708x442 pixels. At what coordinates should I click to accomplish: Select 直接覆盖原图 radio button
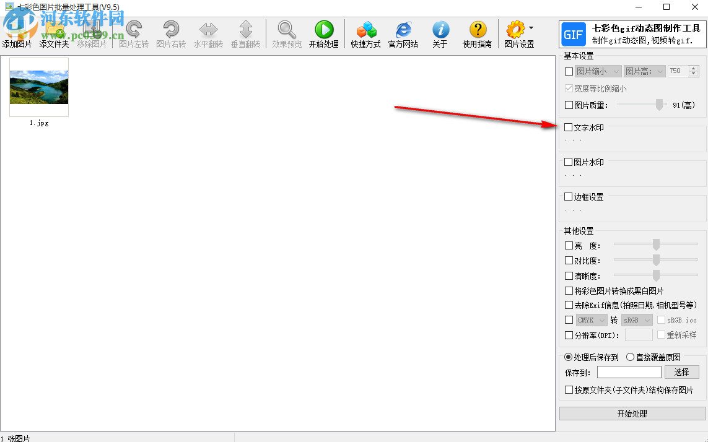631,357
